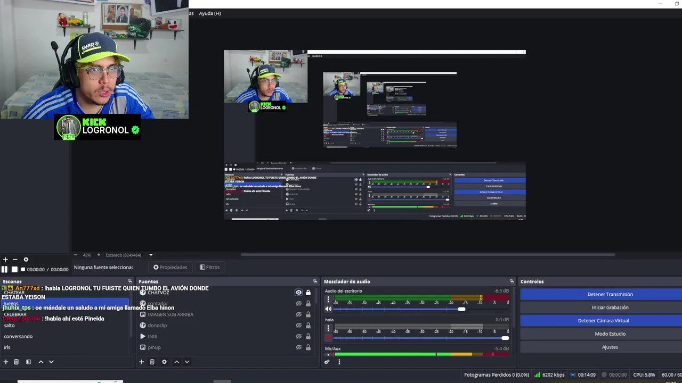The width and height of the screenshot is (682, 383).
Task: Open audio mixer dots menu at bottom
Action: coord(339,362)
